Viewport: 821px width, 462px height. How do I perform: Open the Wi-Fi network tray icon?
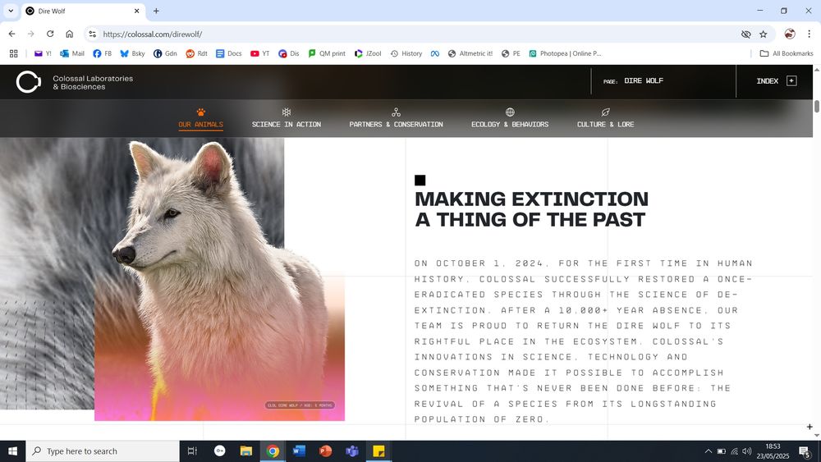coord(734,451)
